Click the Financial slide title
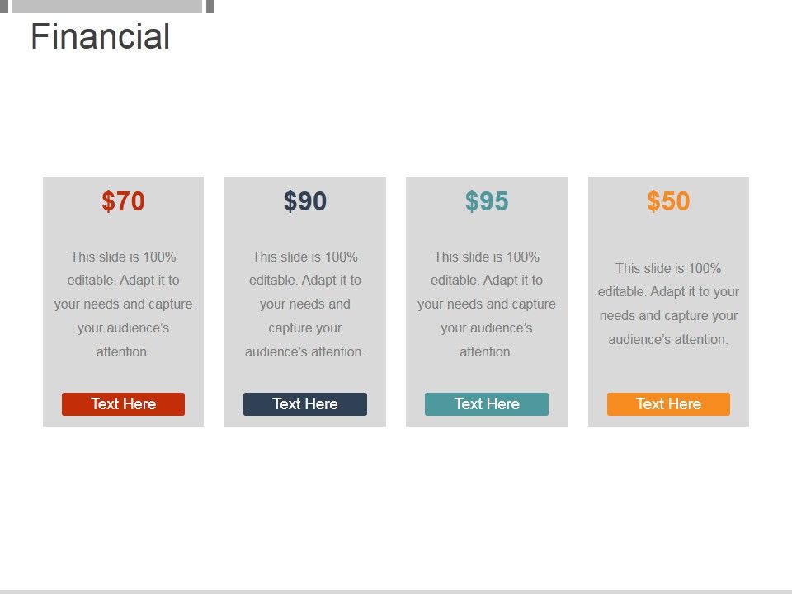The width and height of the screenshot is (792, 594). click(x=101, y=38)
